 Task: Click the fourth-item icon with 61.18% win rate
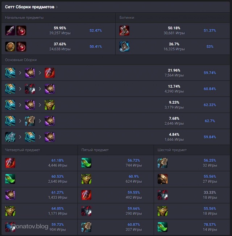click(x=10, y=163)
